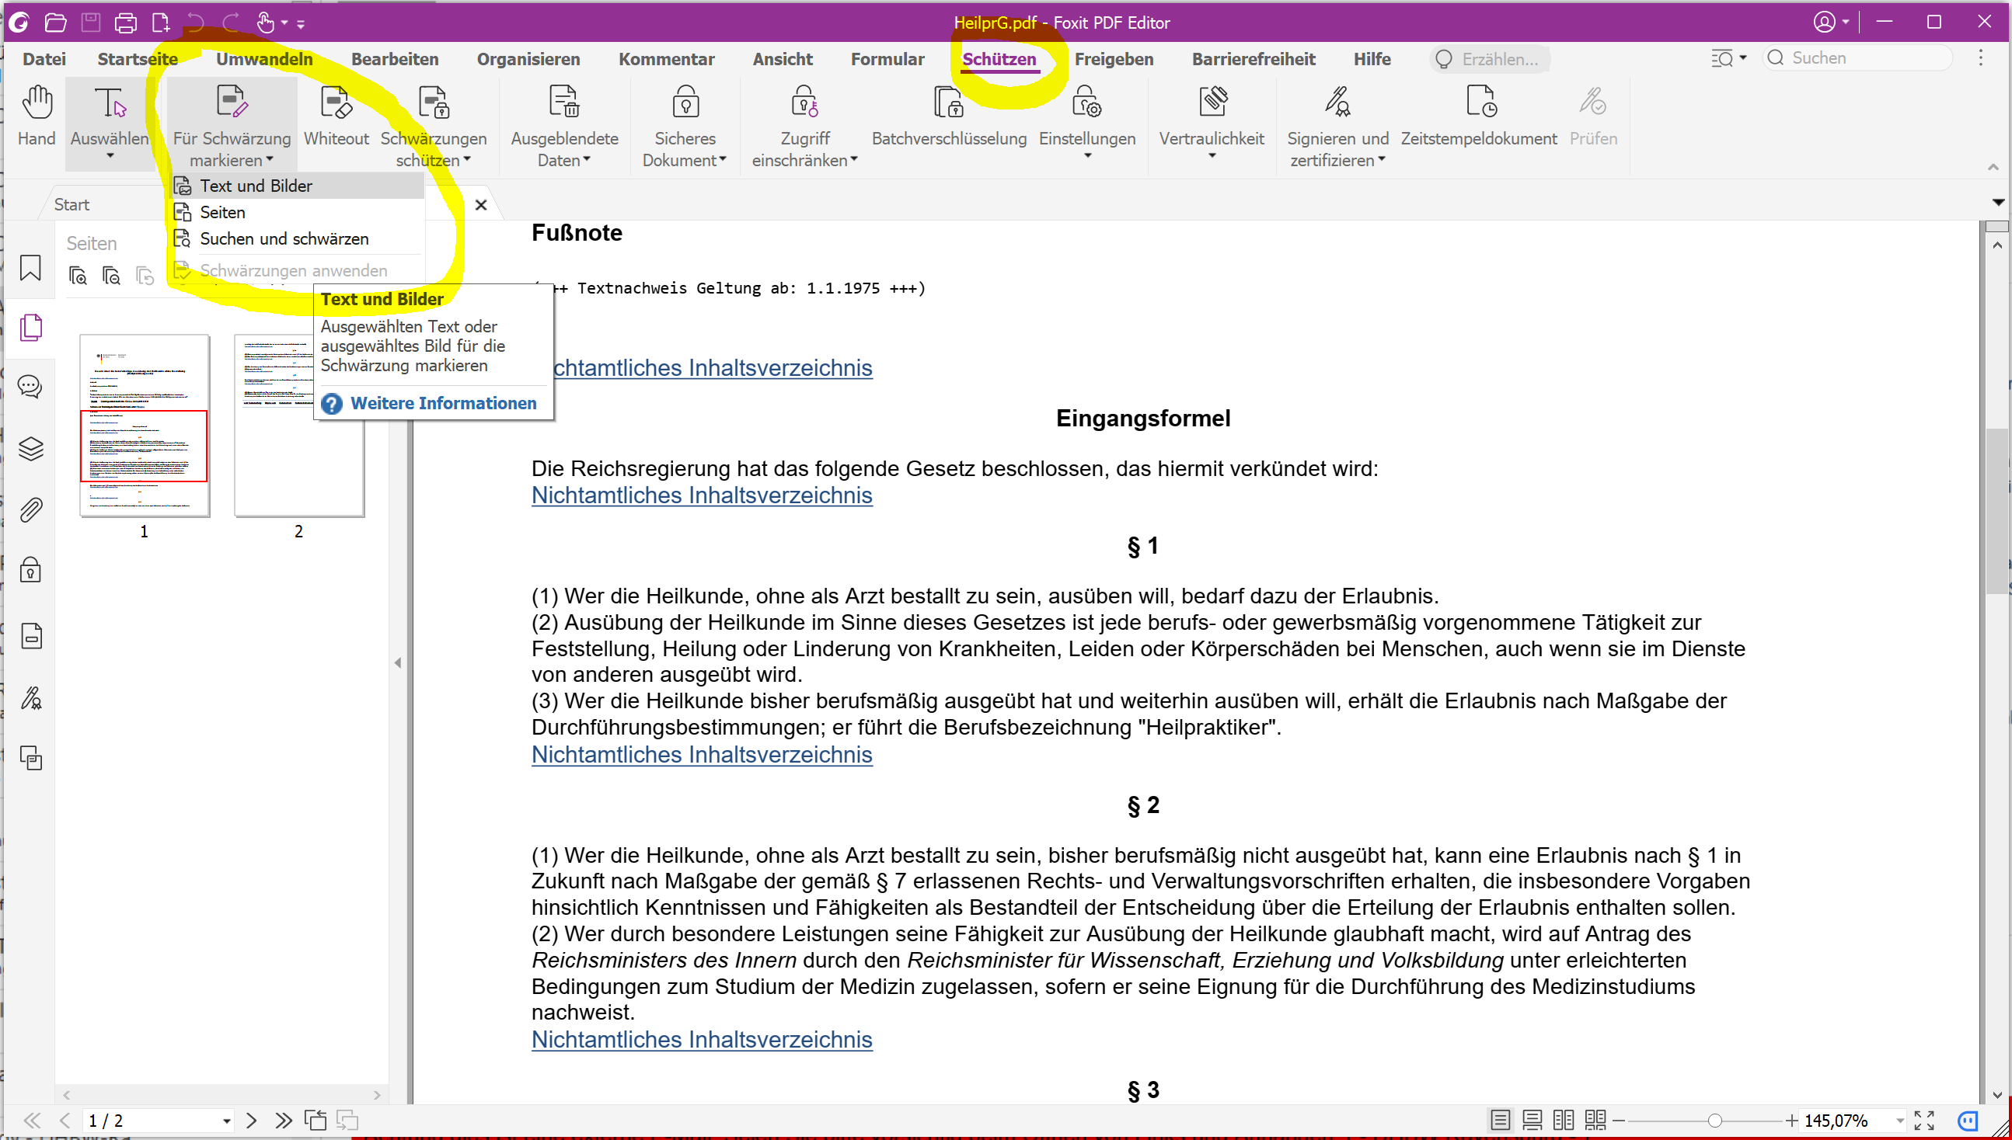Open the digital signatures panel icon
Screen dimensions: 2012x1140
(30, 697)
